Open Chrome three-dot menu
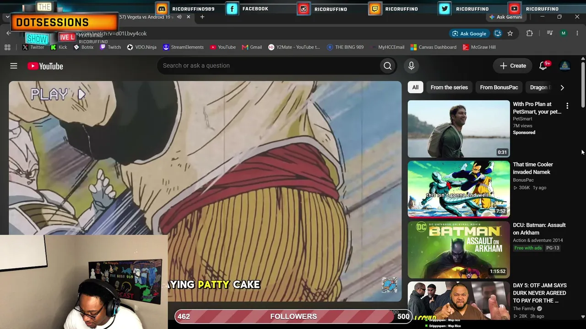The height and width of the screenshot is (329, 586). tap(577, 33)
